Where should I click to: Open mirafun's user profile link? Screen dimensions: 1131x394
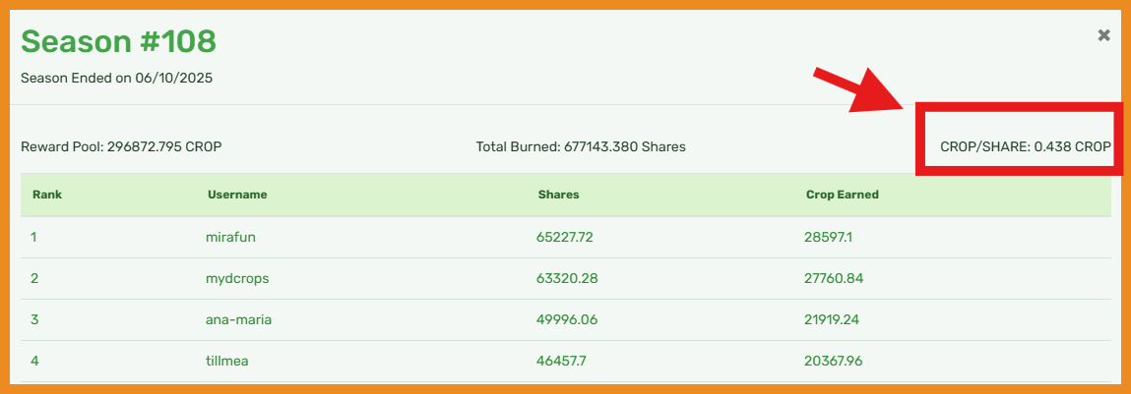click(228, 237)
